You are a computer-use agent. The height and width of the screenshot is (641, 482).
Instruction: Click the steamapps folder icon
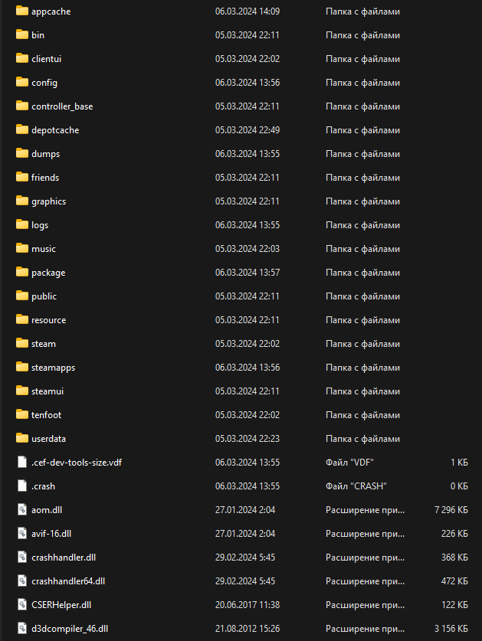pos(22,367)
